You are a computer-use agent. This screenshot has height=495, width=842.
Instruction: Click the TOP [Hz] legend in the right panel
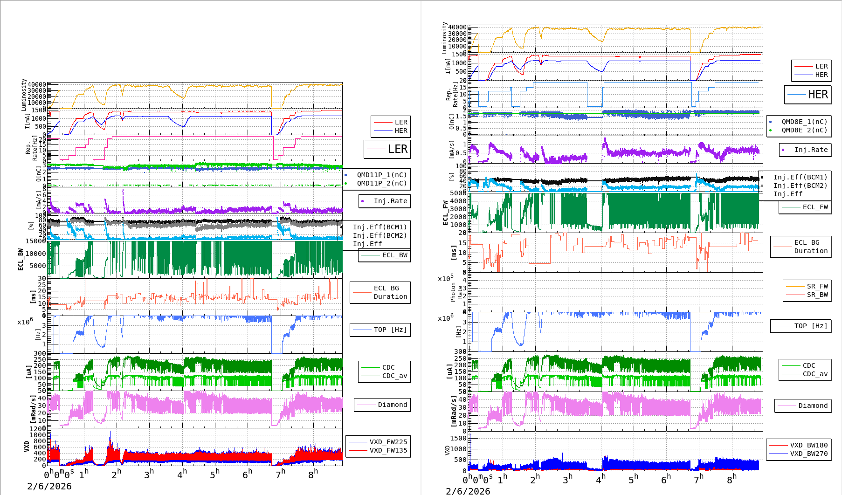click(x=811, y=326)
